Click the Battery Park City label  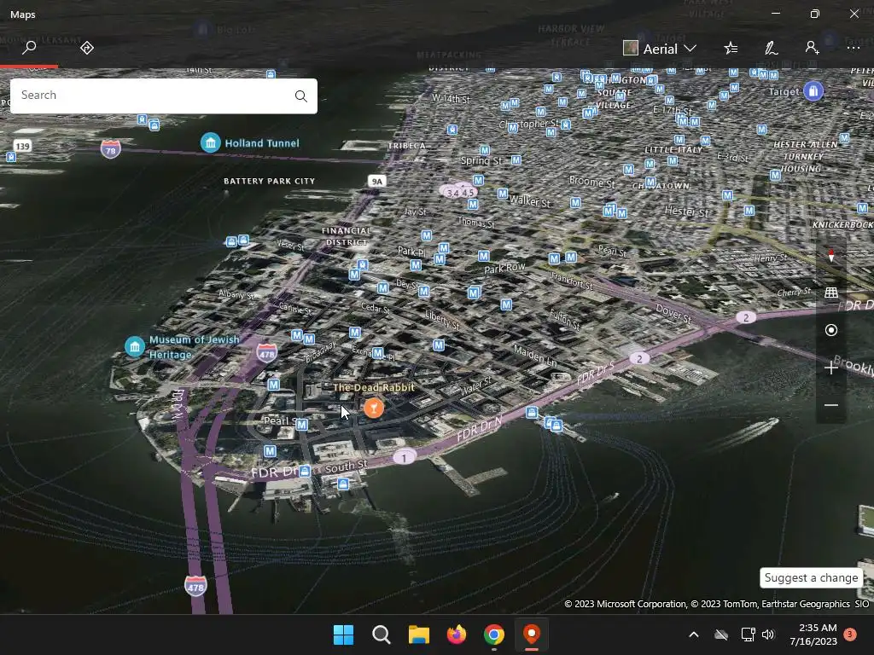pos(269,181)
